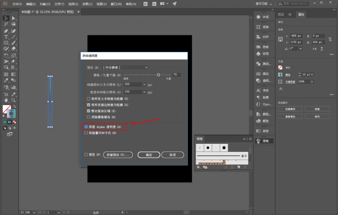Pick the Zoom tool in toolbar
Screen dimensions: 338x215
pyautogui.click(x=13, y=100)
